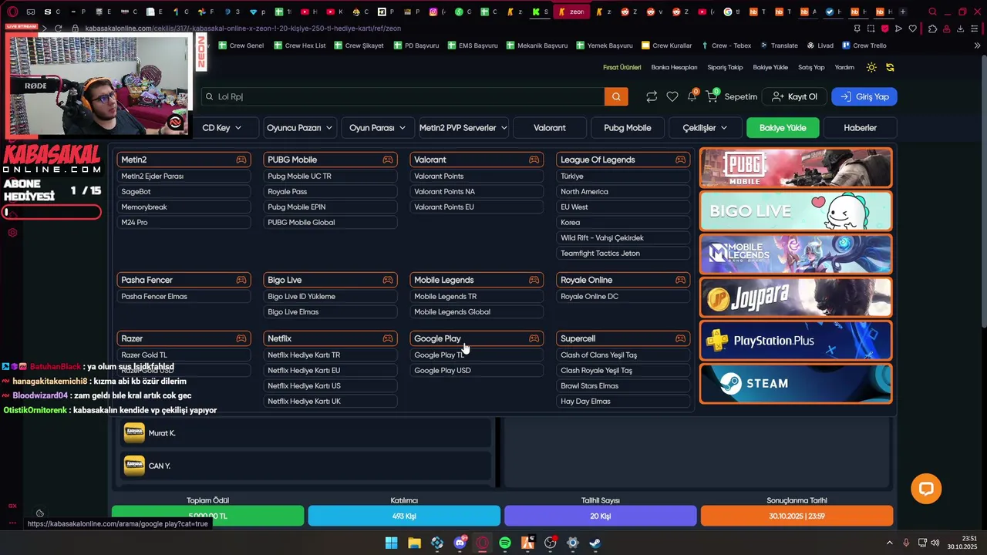Image resolution: width=987 pixels, height=555 pixels.
Task: Click the browser snapshot capture icon
Action: click(871, 29)
